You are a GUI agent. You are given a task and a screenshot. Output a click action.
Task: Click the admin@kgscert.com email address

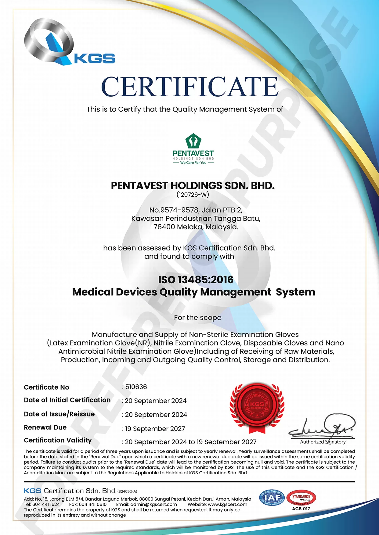point(153,504)
